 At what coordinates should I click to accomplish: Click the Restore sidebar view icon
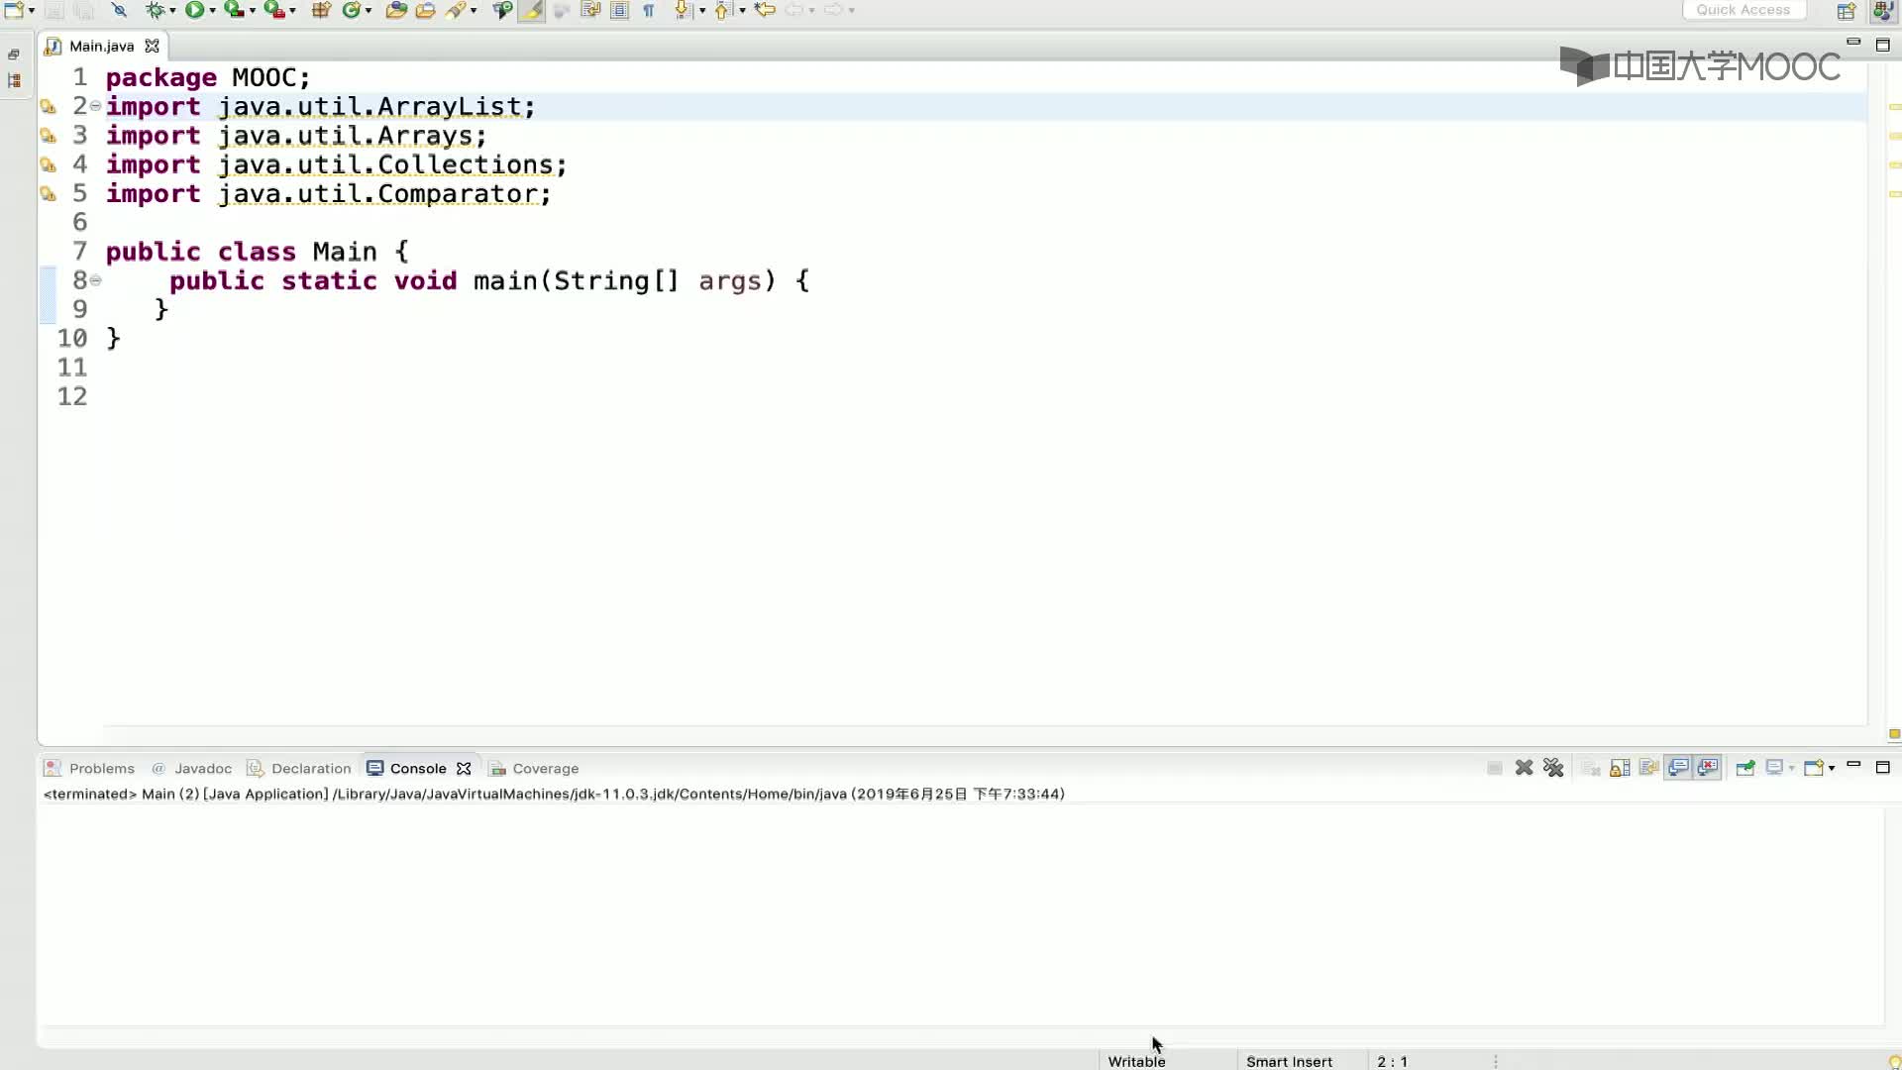click(14, 54)
